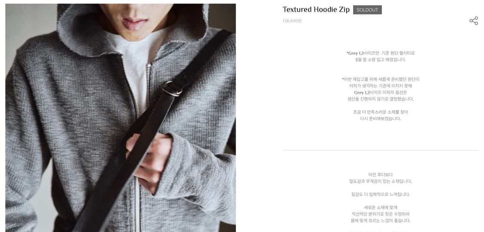Click the text 몸에 맞게 흐르는 느낌이 좋습니다
The width and height of the screenshot is (484, 232).
pyautogui.click(x=380, y=220)
